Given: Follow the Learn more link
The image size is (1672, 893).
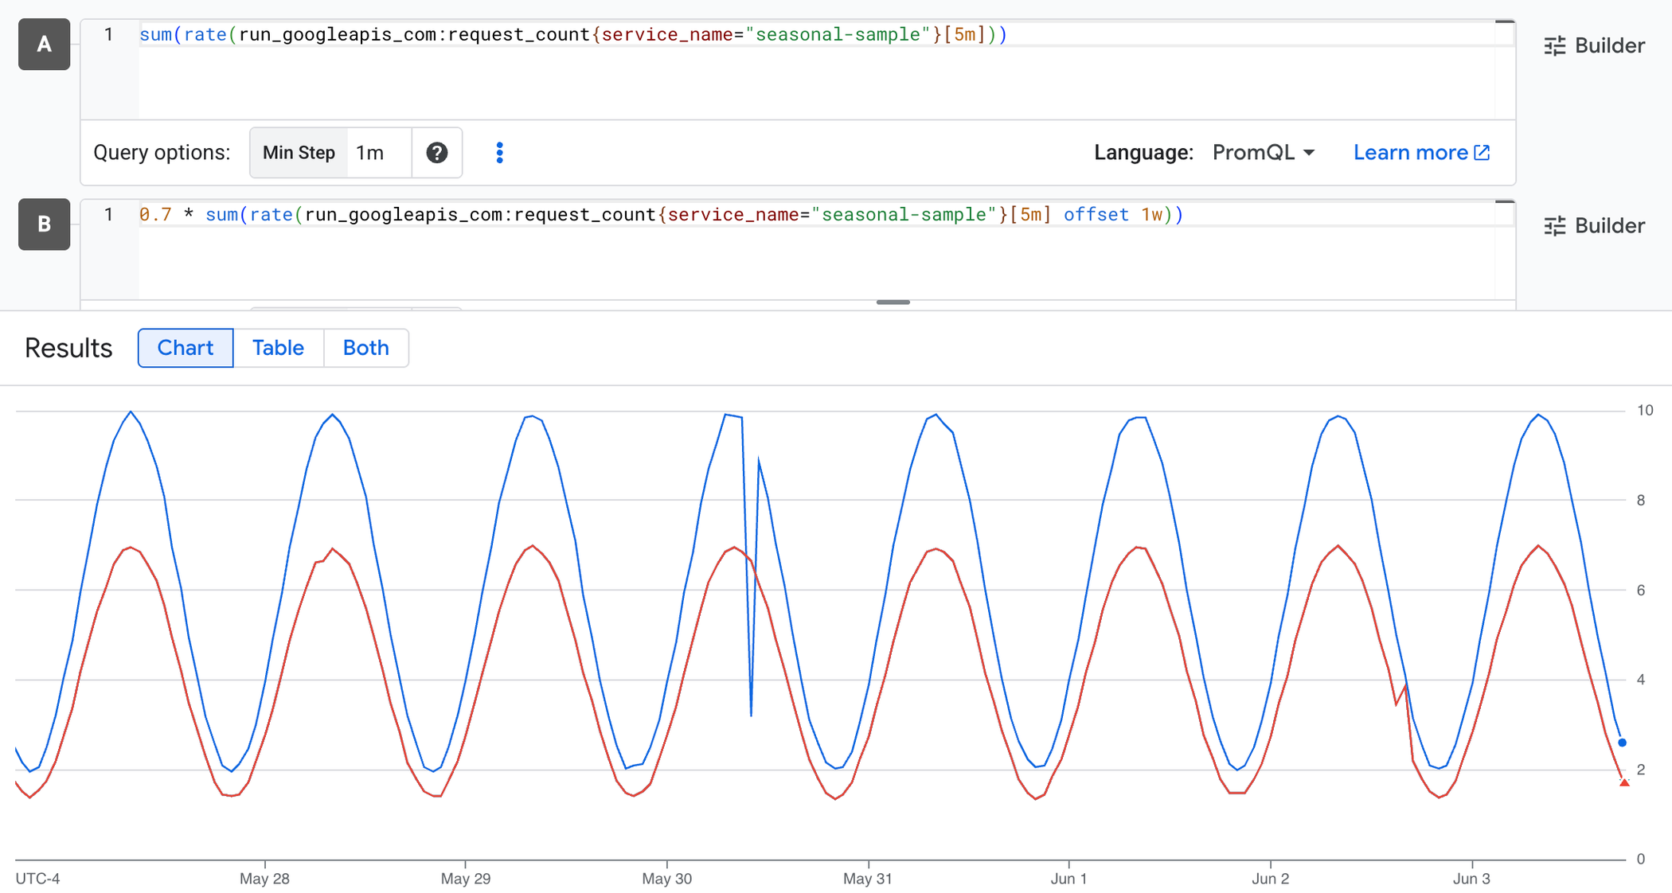Looking at the screenshot, I should click(x=1421, y=153).
